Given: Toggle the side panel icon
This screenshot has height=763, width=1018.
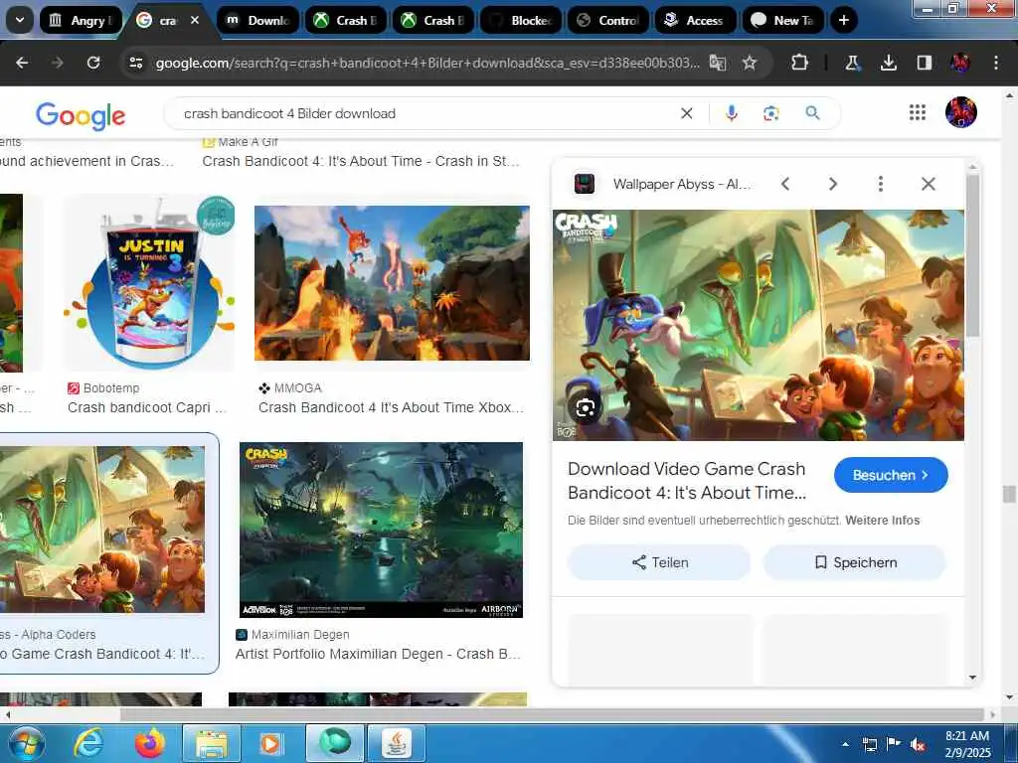Looking at the screenshot, I should point(924,63).
